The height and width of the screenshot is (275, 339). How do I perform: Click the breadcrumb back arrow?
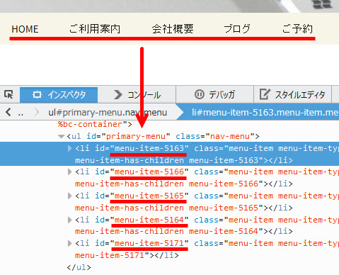(x=8, y=112)
